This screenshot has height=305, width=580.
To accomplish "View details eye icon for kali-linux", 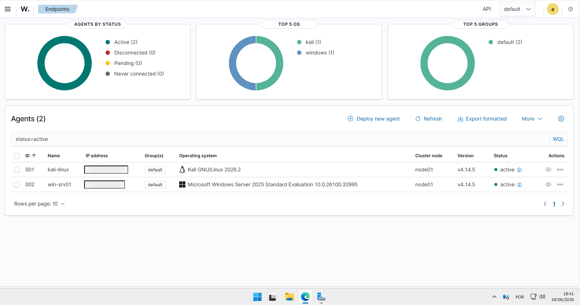I will [x=548, y=170].
